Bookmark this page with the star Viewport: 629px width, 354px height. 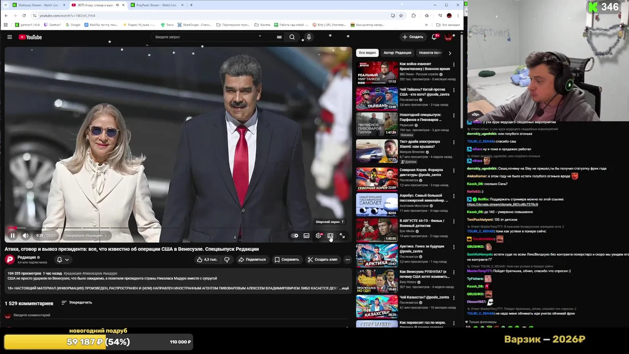coord(401,15)
